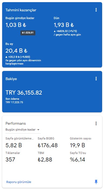104x190 pixels.
Task: Open the Bakiye card three-dot menu
Action: tap(96, 79)
